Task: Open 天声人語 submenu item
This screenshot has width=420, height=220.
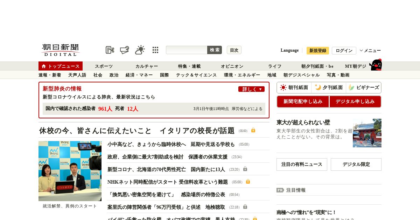Action: (77, 75)
